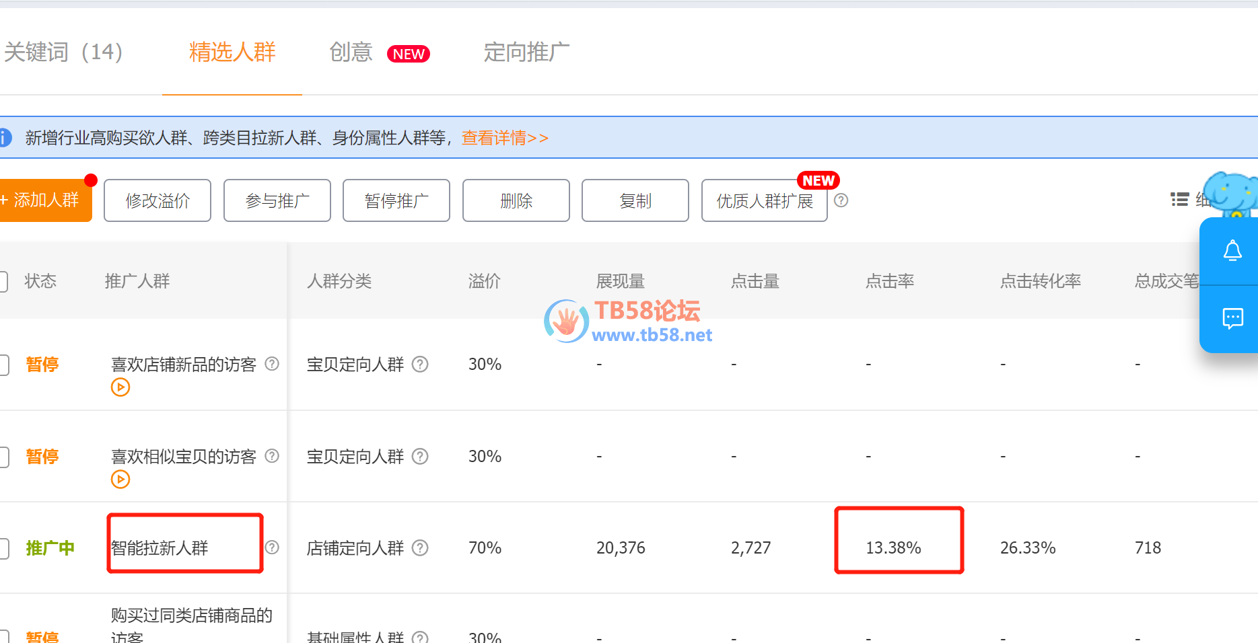
Task: Check the row 喜欢相似宝贝的访客 checkbox
Action: point(3,457)
